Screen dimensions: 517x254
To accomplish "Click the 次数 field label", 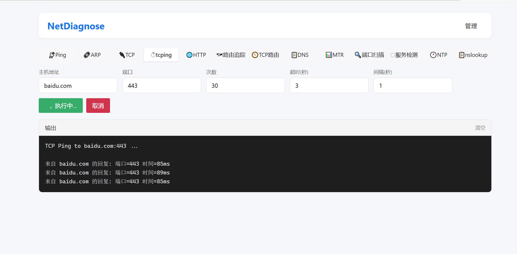I will (x=211, y=72).
